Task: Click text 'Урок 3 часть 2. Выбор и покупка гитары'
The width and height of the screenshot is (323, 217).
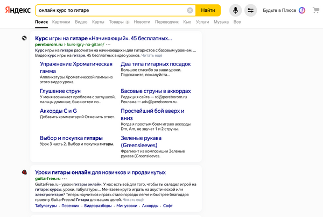Action: [x=77, y=144]
